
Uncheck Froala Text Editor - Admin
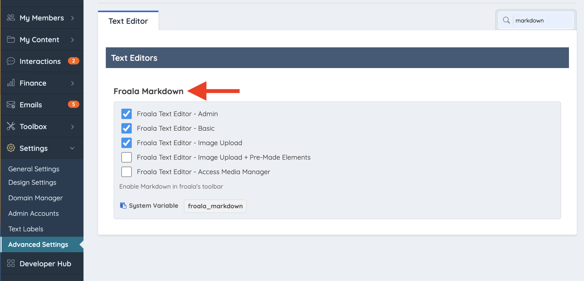point(127,114)
